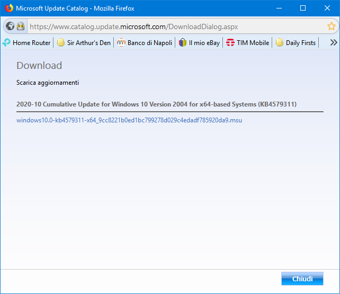The width and height of the screenshot is (340, 294).
Task: Expand the Daily Firsts bookmark folder
Action: (296, 43)
